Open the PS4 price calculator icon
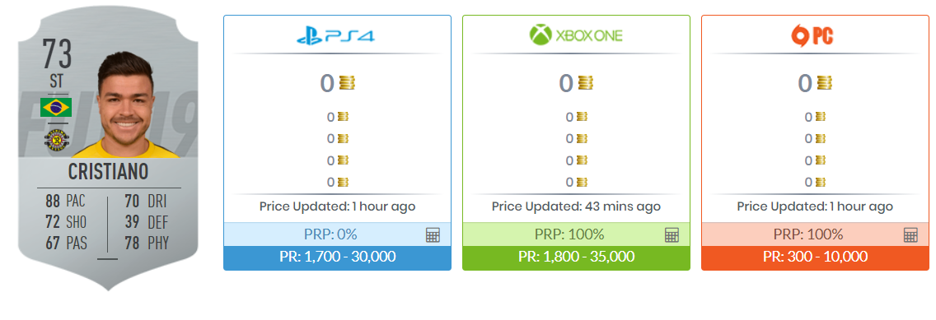 click(x=433, y=234)
